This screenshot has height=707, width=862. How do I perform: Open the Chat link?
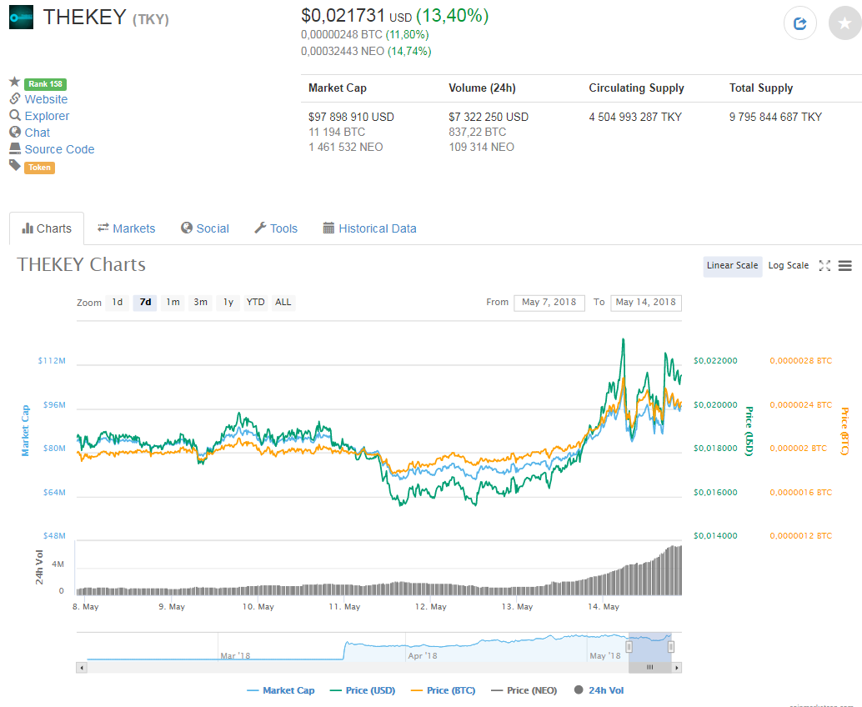[37, 133]
